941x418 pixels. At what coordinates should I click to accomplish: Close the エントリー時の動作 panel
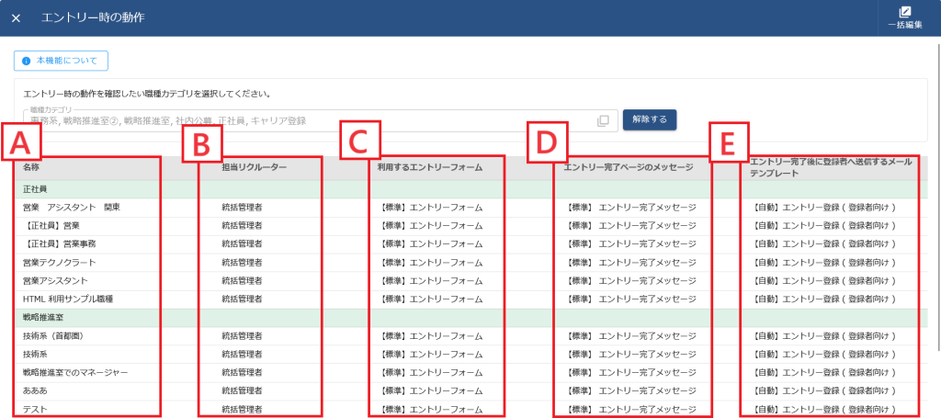coord(16,18)
